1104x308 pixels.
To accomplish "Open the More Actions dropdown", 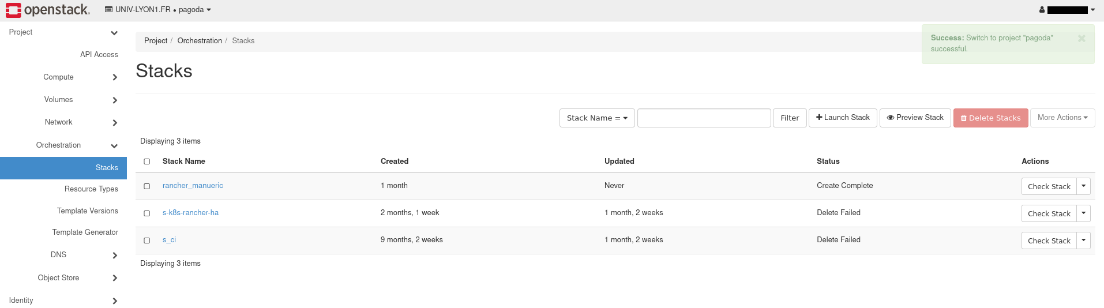I will (x=1062, y=118).
